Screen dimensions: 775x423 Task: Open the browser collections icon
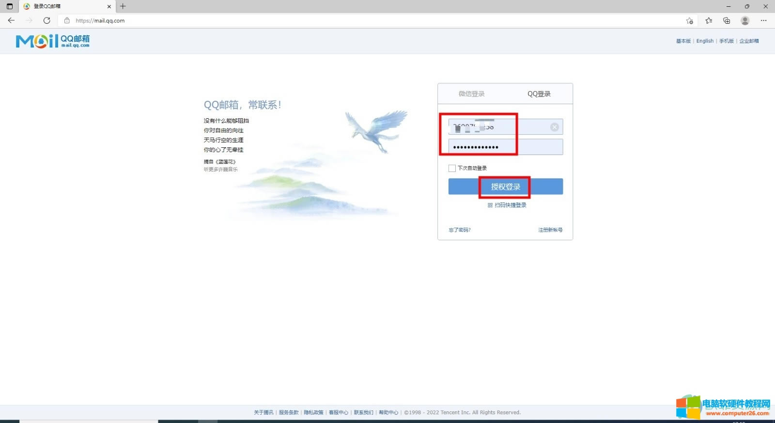click(727, 20)
